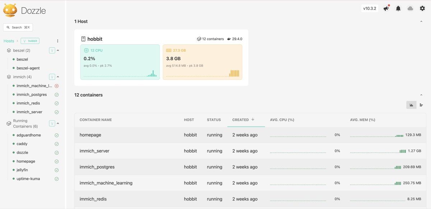Click the health check icon of jellyfin
This screenshot has height=209, width=431.
pyautogui.click(x=56, y=170)
